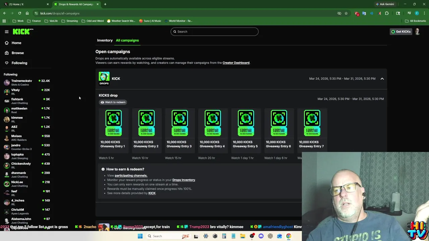Screen dimensions: 429x241
Task: Open the Creator Dashboard link
Action: point(236,63)
